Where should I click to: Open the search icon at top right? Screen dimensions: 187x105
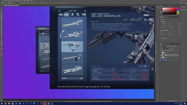180,3
